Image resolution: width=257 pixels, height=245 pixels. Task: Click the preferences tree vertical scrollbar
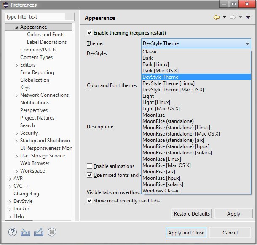point(74,87)
